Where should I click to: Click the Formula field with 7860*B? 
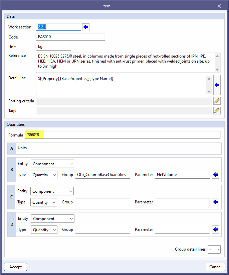point(123,135)
